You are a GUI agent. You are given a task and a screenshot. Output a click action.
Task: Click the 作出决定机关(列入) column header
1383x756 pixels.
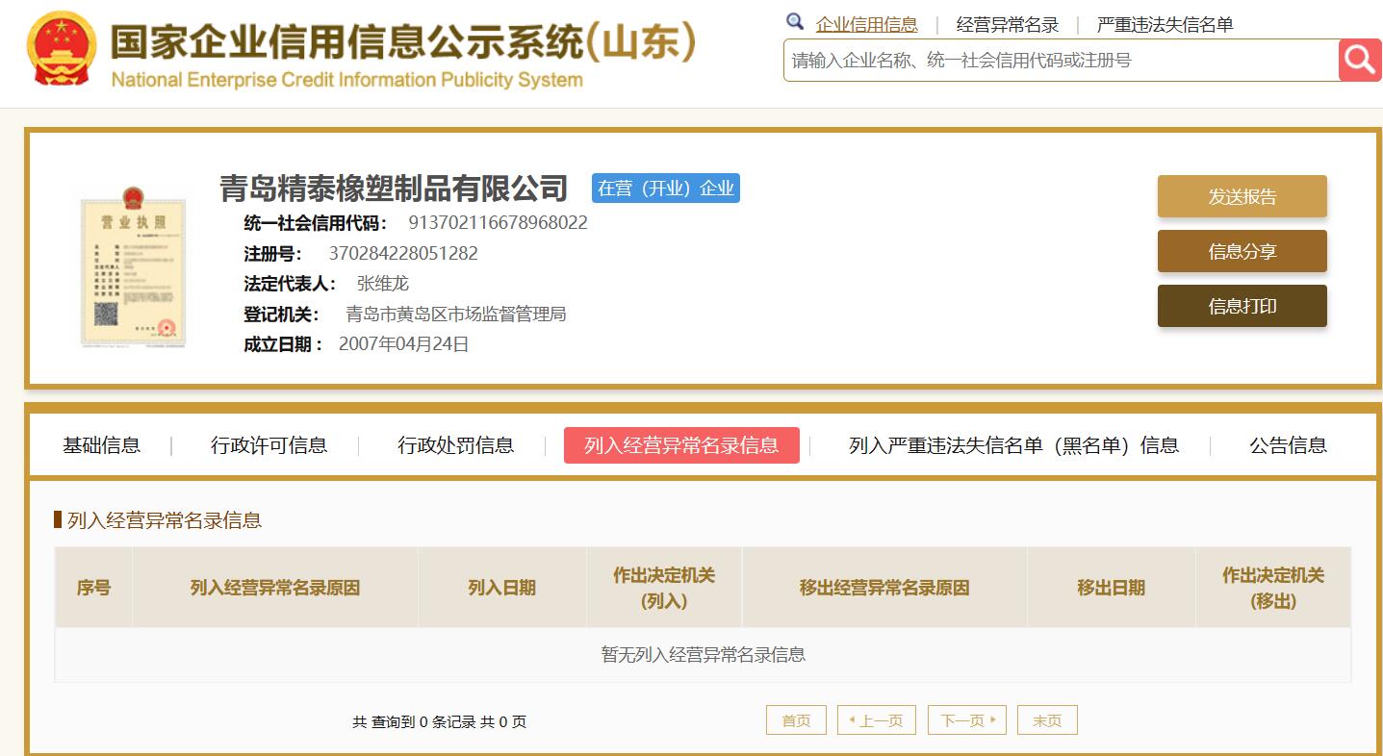coord(664,588)
